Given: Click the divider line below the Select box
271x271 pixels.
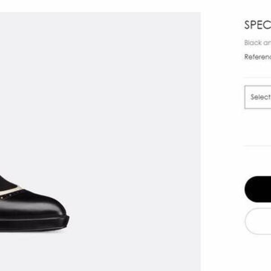Looking at the screenshot, I should pos(257,146).
